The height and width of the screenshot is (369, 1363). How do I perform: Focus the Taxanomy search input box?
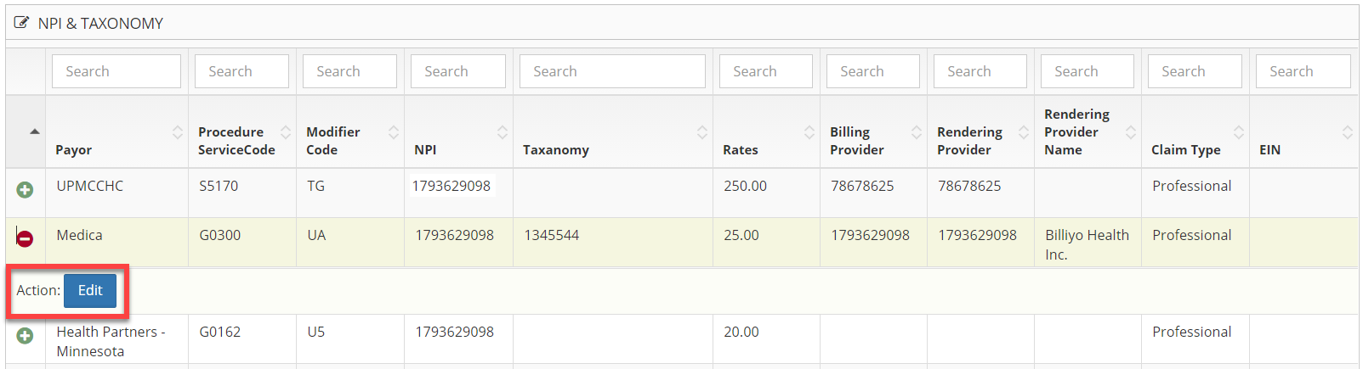coord(612,71)
